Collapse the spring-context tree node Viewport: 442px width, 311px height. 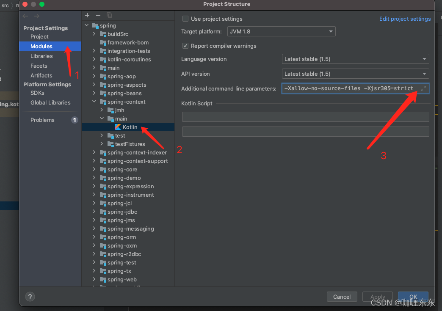[x=94, y=102]
